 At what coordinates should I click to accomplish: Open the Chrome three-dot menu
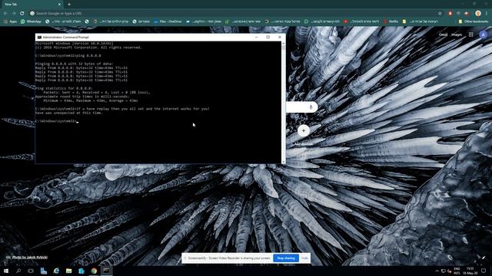[487, 14]
